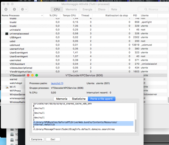This screenshot has width=169, height=145.
Task: Click the Ricerca search field
Action: coord(154,9)
